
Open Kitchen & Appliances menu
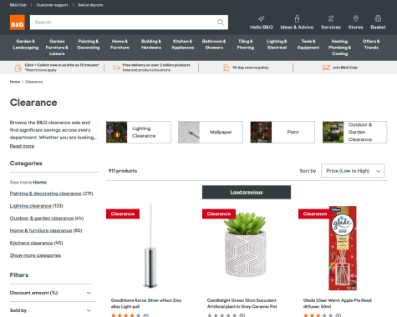(182, 44)
